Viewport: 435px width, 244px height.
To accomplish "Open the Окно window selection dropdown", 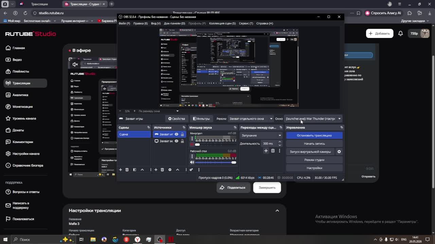I will (x=313, y=119).
